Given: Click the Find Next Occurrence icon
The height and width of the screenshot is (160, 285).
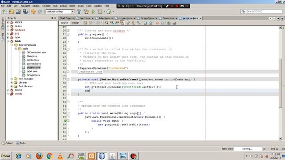Looking at the screenshot, I should coord(117,23).
